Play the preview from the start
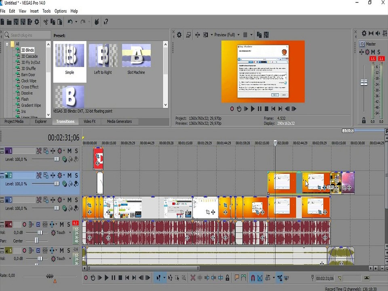Image resolution: width=388 pixels, height=291 pixels. click(246, 109)
